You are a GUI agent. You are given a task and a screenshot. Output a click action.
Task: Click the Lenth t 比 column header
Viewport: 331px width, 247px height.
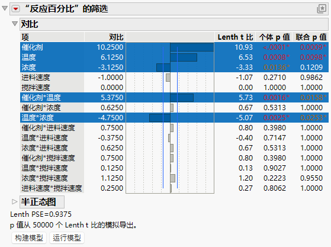tap(236, 37)
